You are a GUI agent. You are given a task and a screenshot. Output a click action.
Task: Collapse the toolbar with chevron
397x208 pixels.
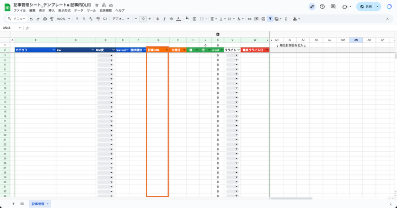point(387,19)
